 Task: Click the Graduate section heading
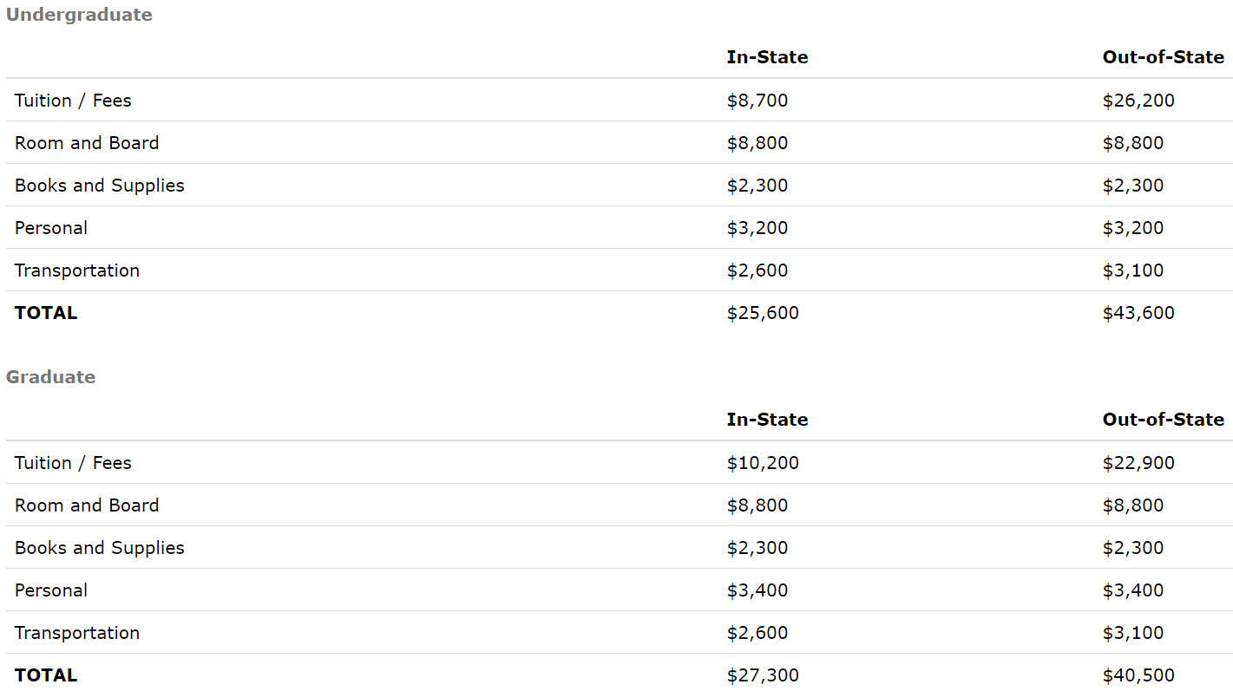50,377
